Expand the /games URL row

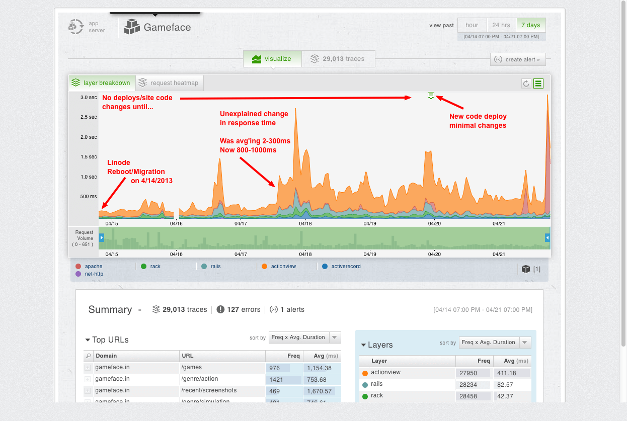pyautogui.click(x=88, y=368)
